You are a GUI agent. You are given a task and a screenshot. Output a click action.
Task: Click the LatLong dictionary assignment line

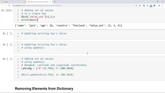[47, 68]
